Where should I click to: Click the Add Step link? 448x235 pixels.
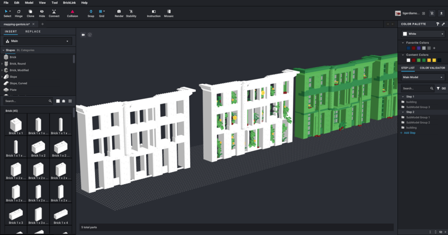[408, 133]
